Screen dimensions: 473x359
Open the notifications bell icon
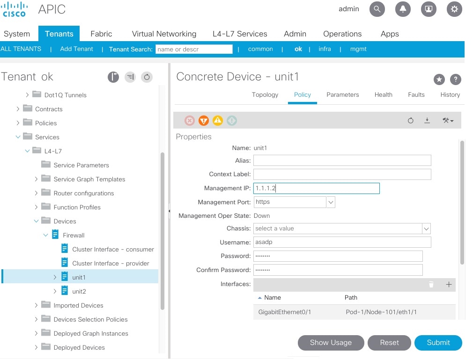[403, 9]
